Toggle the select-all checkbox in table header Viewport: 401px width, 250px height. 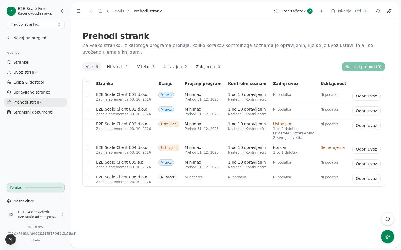pos(87,84)
